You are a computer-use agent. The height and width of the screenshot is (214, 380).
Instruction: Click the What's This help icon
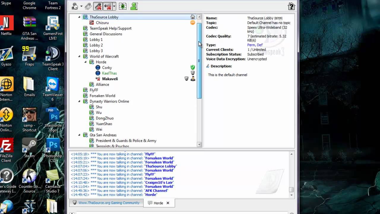tap(291, 6)
